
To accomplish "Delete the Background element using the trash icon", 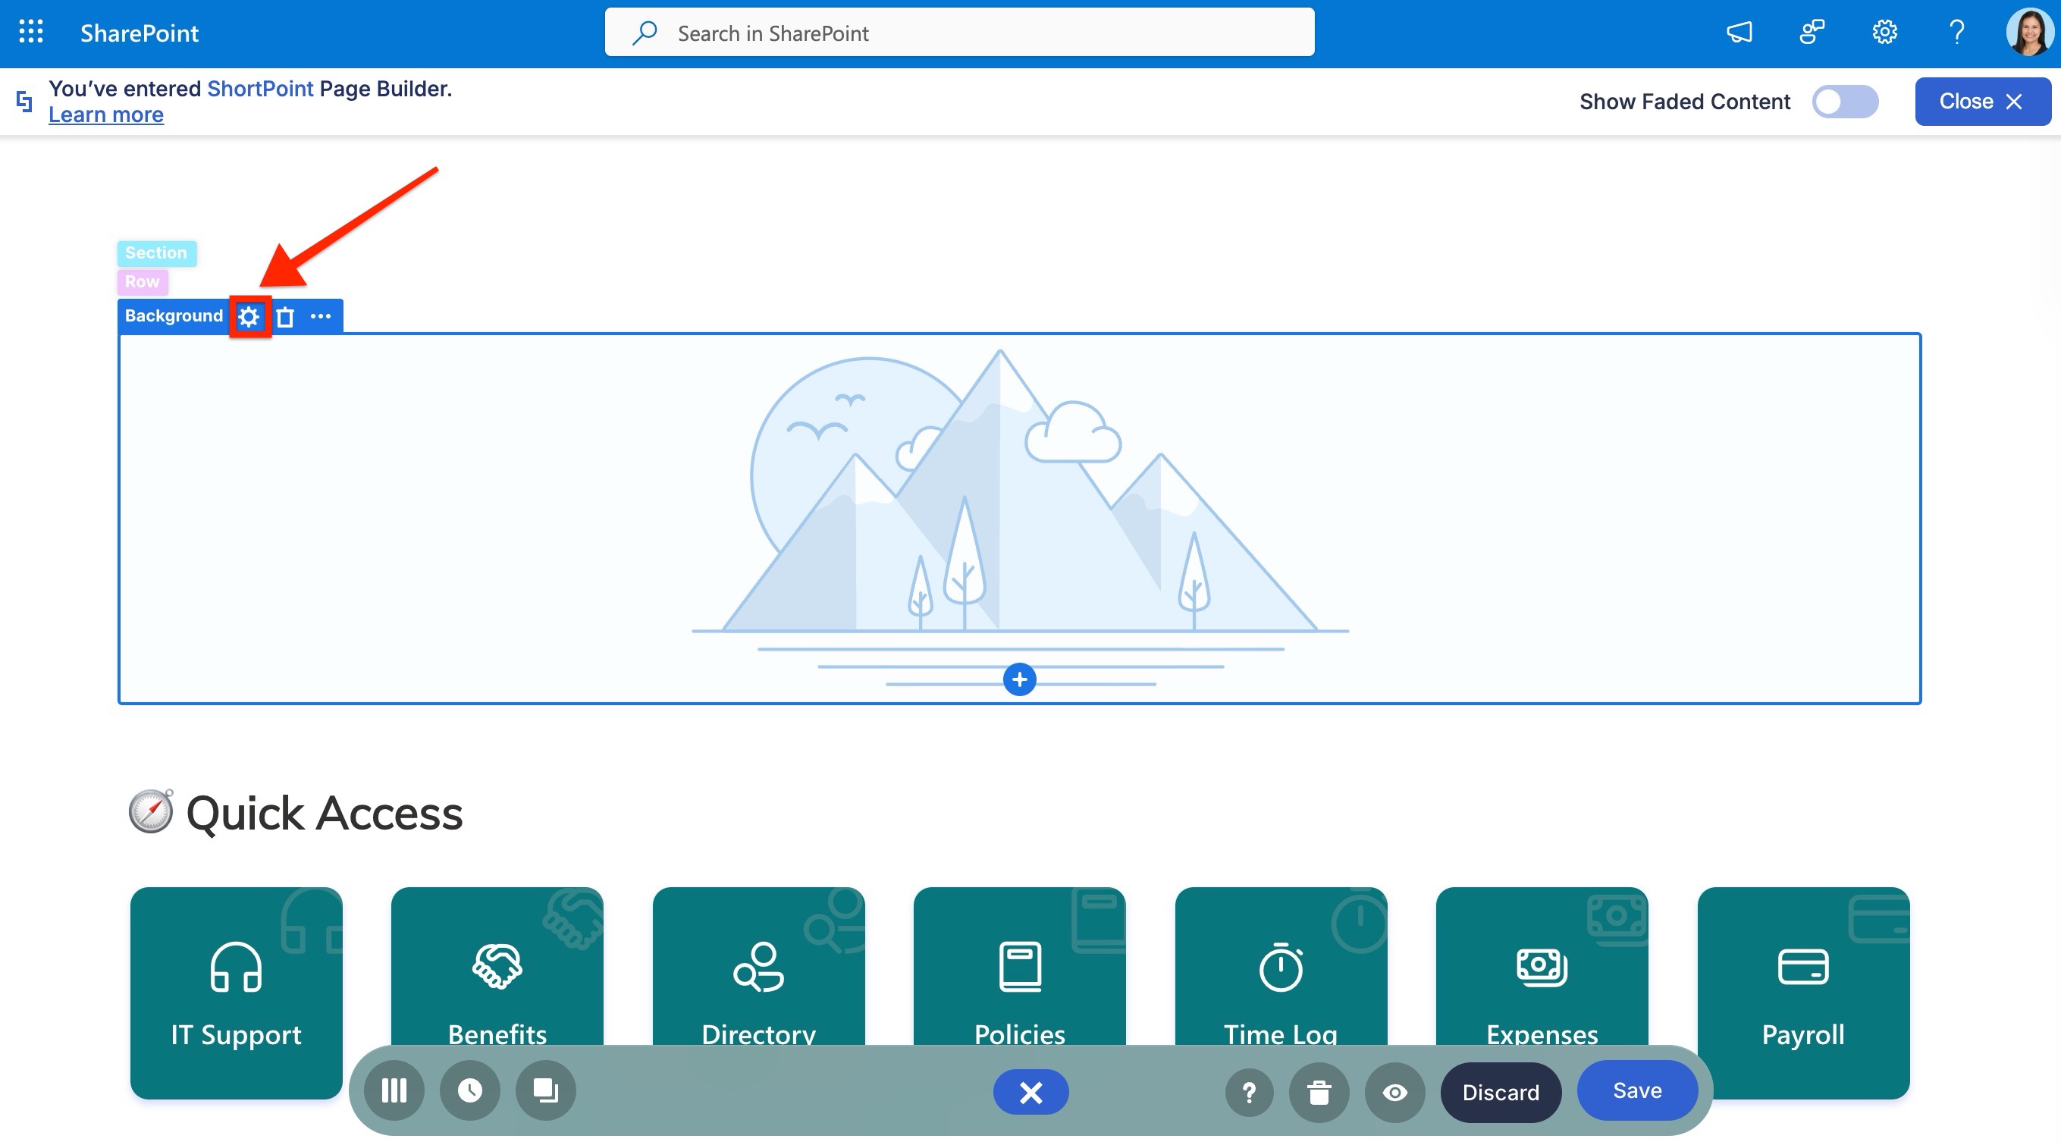I will click(286, 316).
